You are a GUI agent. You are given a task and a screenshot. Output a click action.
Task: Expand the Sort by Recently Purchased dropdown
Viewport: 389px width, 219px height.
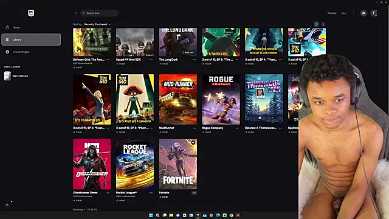click(97, 24)
